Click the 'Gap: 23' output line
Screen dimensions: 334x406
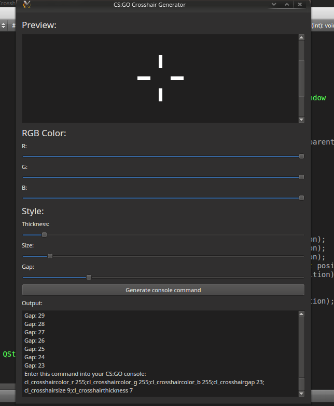(x=35, y=365)
